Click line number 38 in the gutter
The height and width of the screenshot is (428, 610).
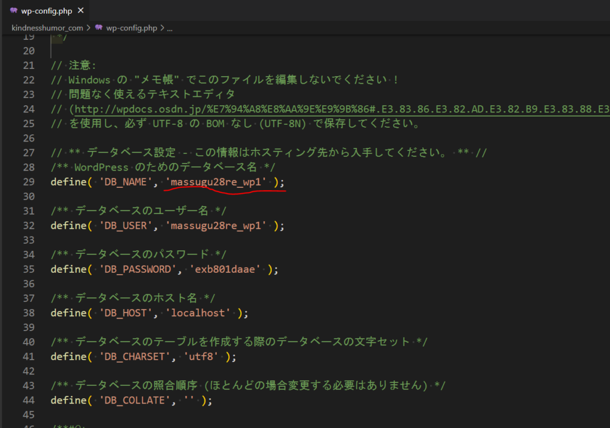29,313
